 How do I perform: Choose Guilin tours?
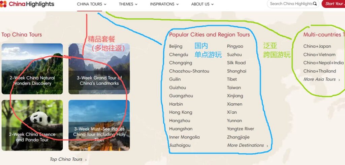point(175,79)
